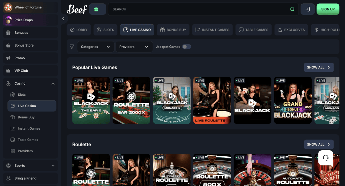Enable the Jackpot Games toggle
Viewport: 345px width, 186px height.
coord(186,47)
